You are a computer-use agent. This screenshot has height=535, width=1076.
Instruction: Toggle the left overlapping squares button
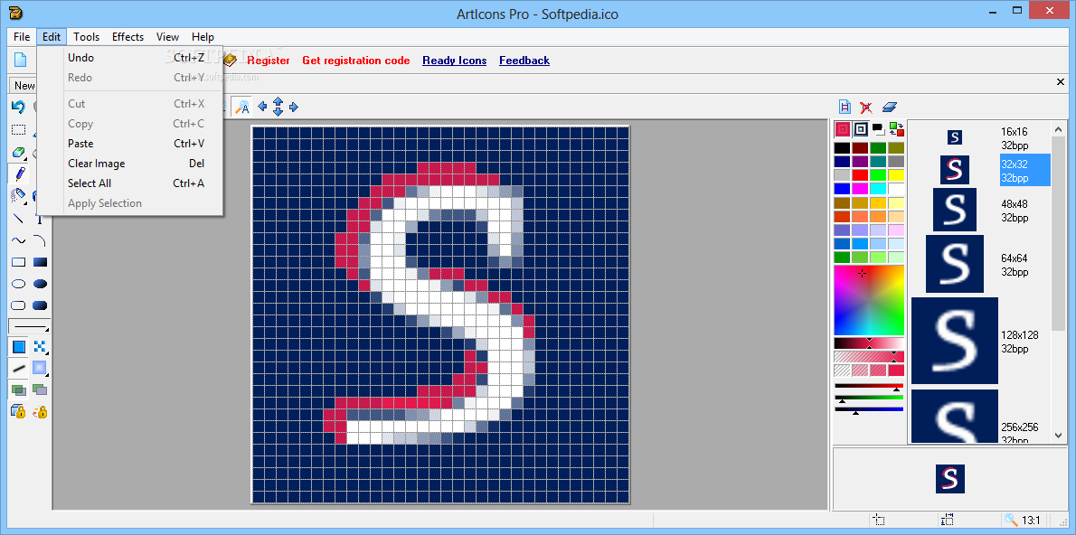(x=18, y=390)
